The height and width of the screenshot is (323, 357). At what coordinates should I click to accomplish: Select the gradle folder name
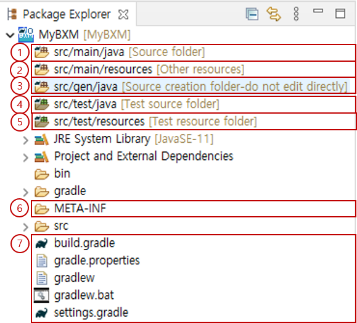click(x=70, y=191)
